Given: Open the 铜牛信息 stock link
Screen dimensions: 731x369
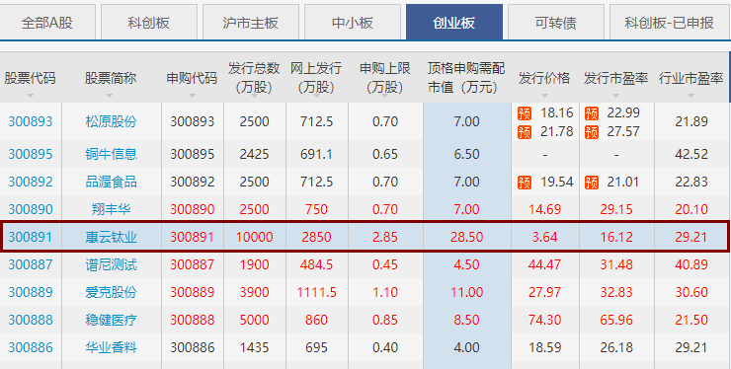Looking at the screenshot, I should tap(111, 154).
